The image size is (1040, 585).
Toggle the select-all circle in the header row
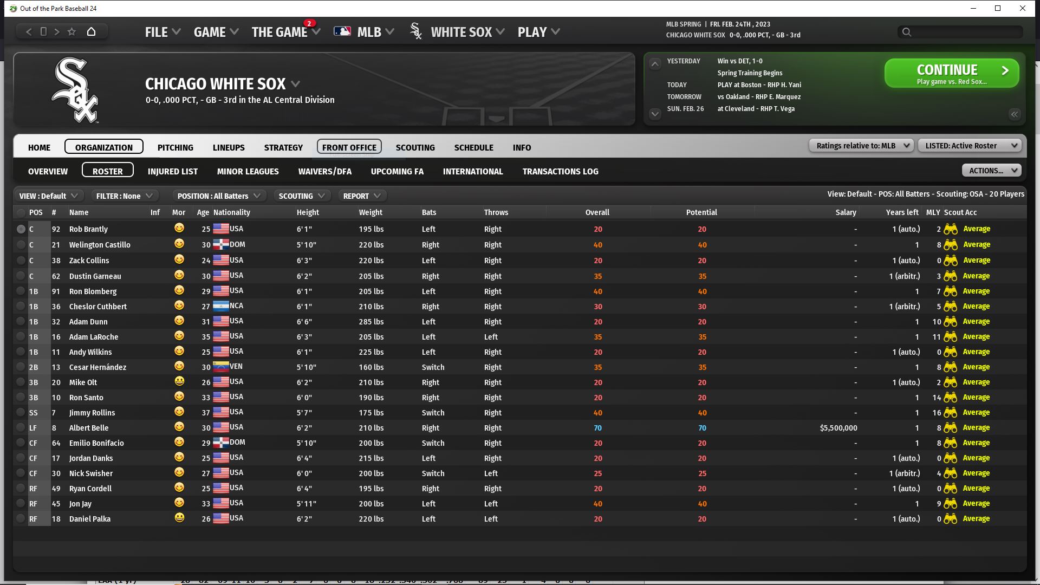(21, 212)
